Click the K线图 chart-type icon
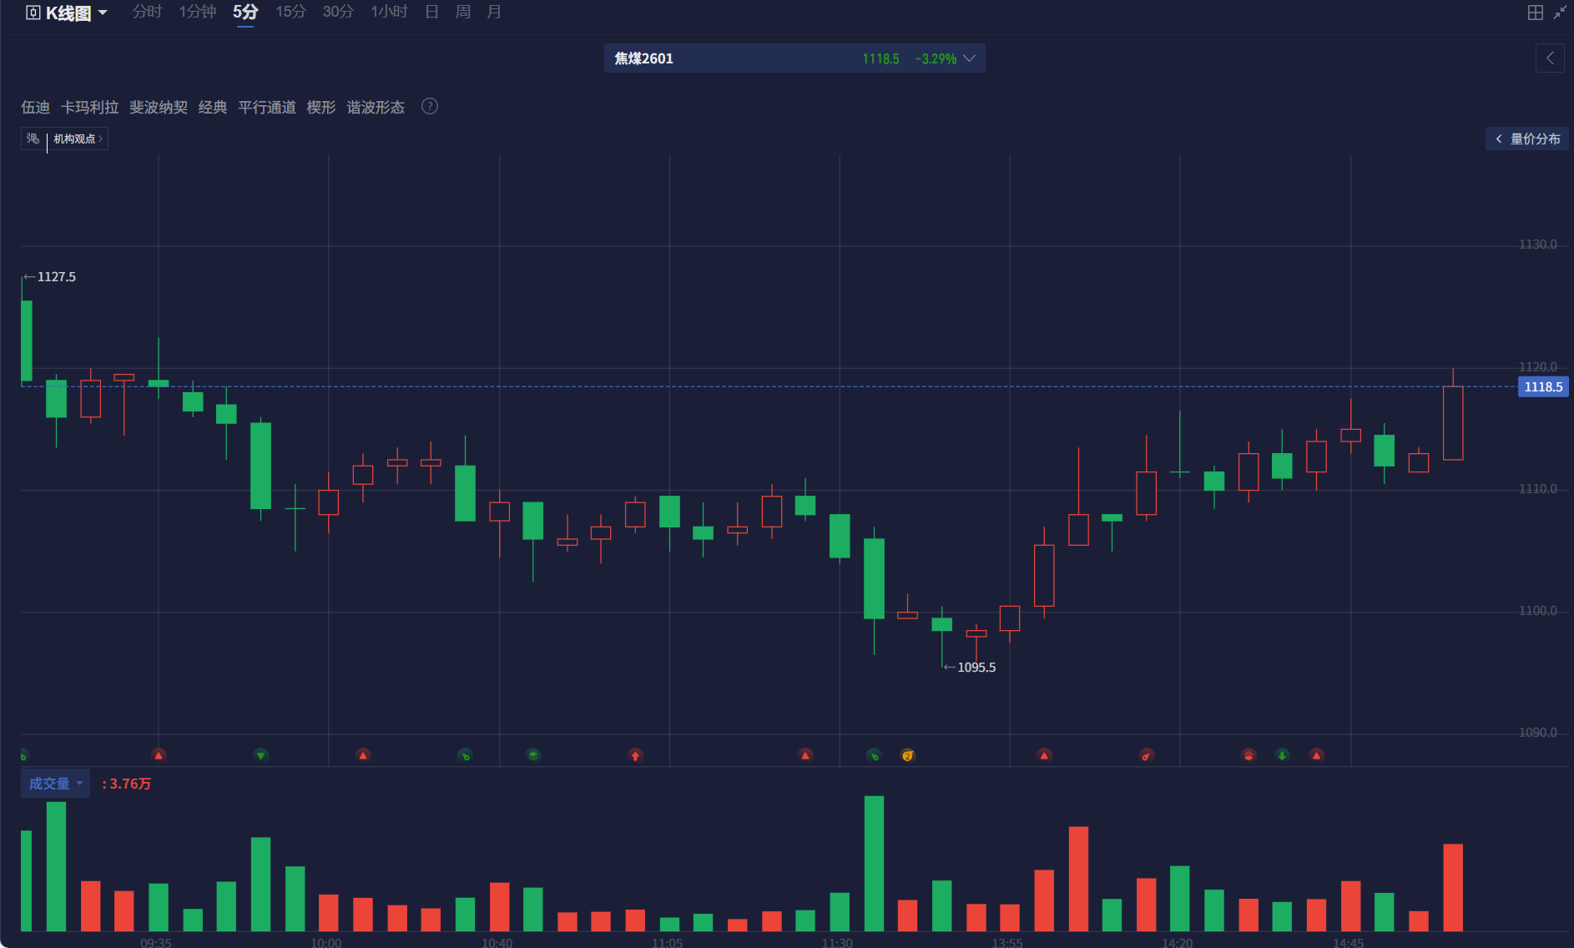 pyautogui.click(x=33, y=13)
